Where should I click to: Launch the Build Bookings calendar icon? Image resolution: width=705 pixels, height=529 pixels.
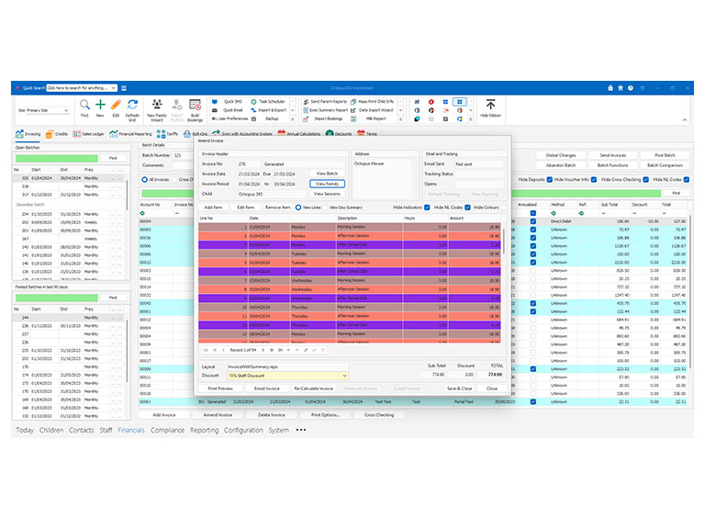(195, 105)
